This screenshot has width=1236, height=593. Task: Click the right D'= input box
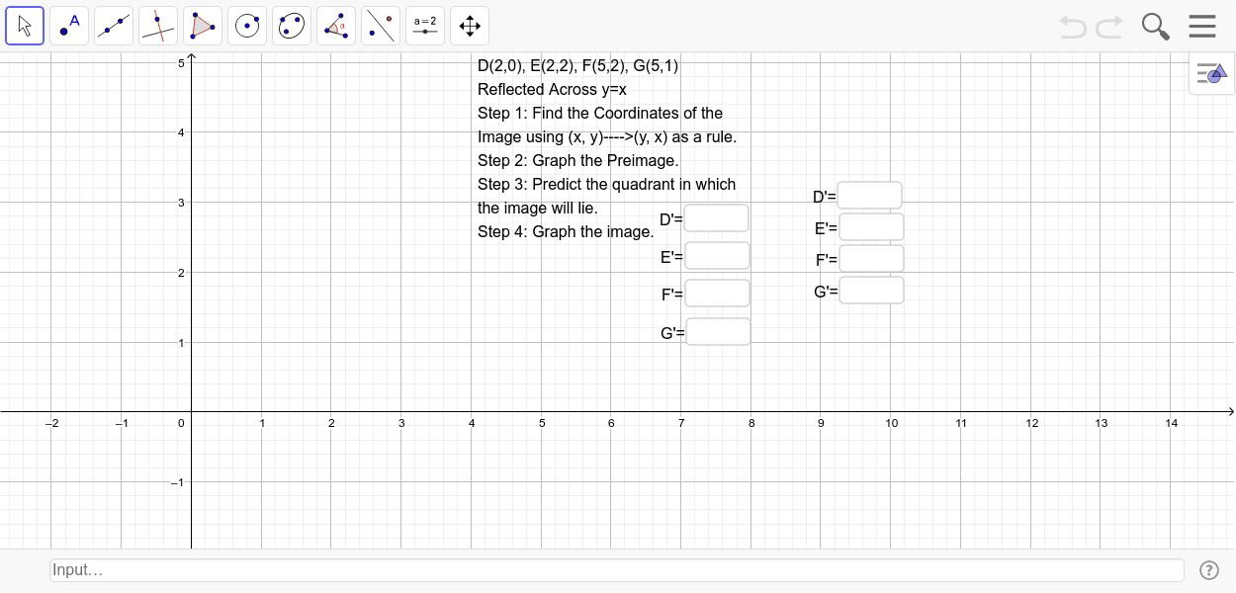coord(870,196)
